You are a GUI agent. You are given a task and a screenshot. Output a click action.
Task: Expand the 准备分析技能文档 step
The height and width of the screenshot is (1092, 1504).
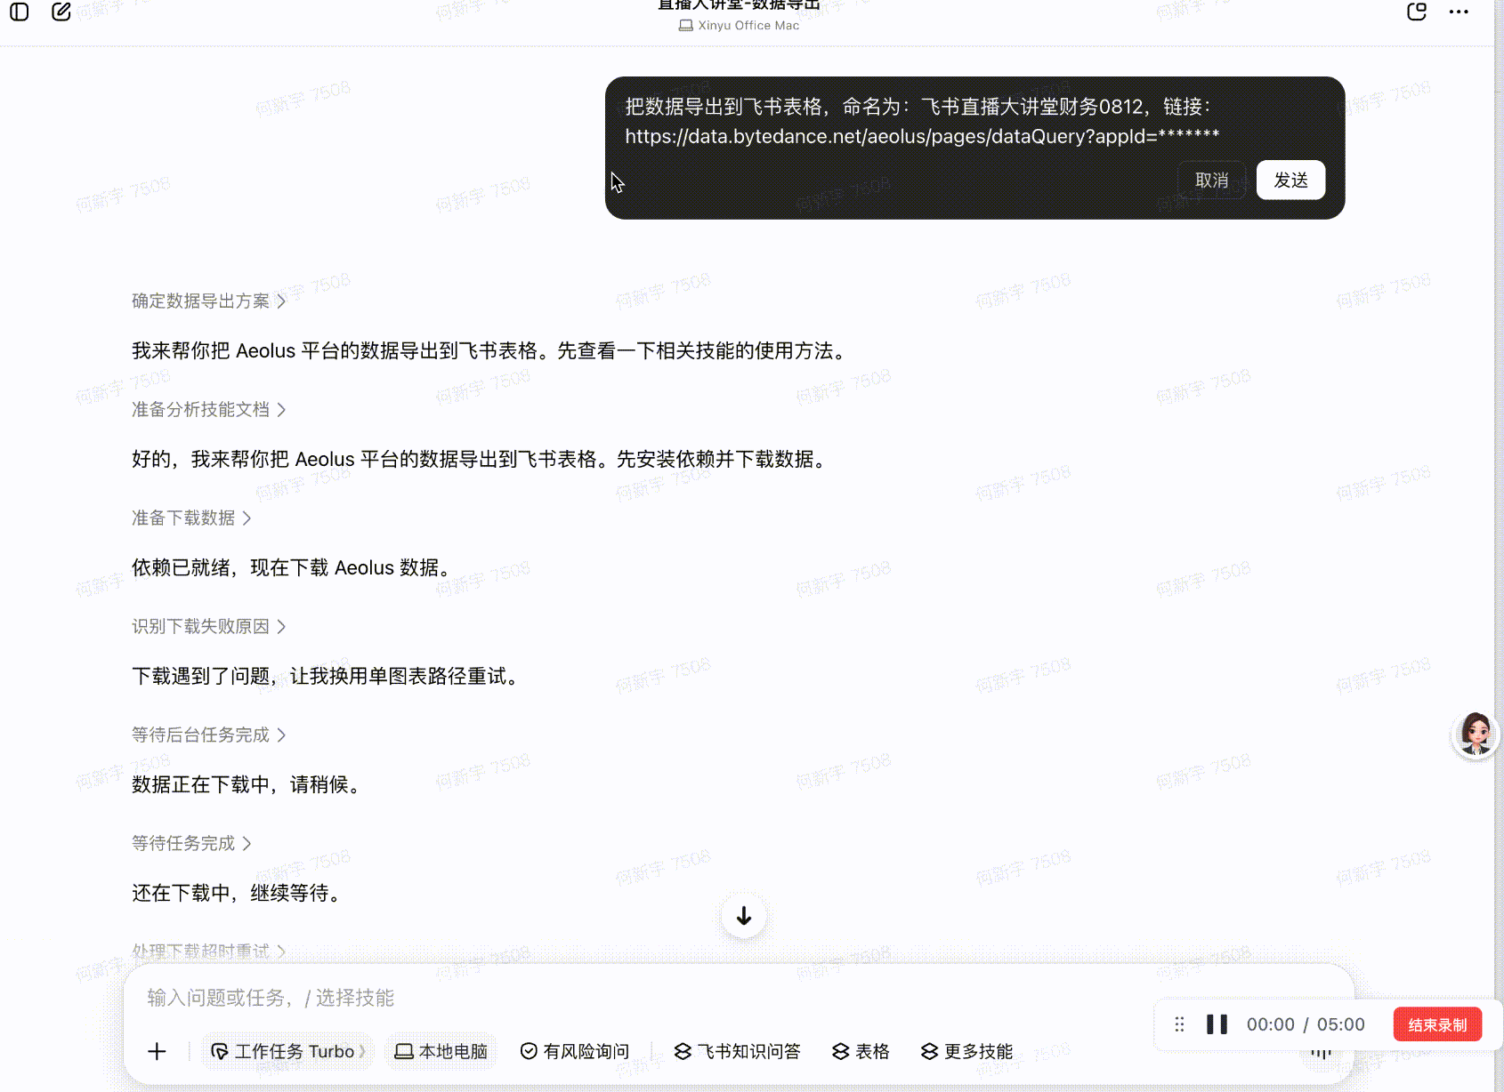(209, 410)
